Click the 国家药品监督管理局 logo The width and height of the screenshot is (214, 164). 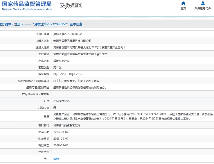[27, 6]
